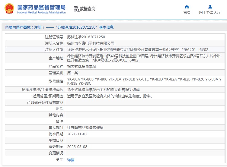Click the 型号规格 row label
The height and width of the screenshot is (167, 227).
coord(56,81)
